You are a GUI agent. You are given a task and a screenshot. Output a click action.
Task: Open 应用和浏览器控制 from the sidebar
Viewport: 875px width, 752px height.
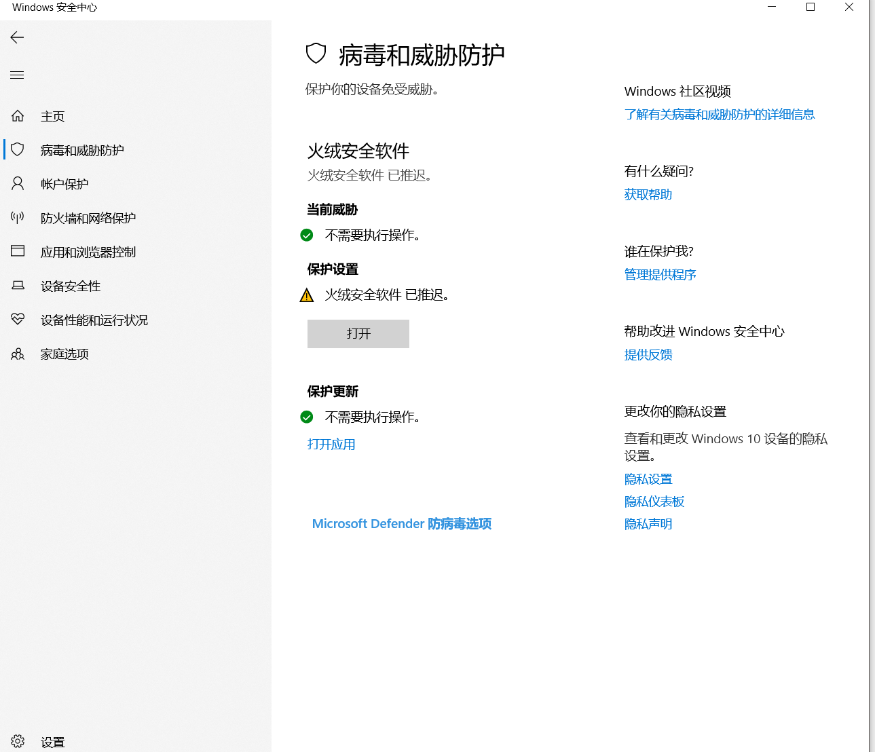(17, 251)
